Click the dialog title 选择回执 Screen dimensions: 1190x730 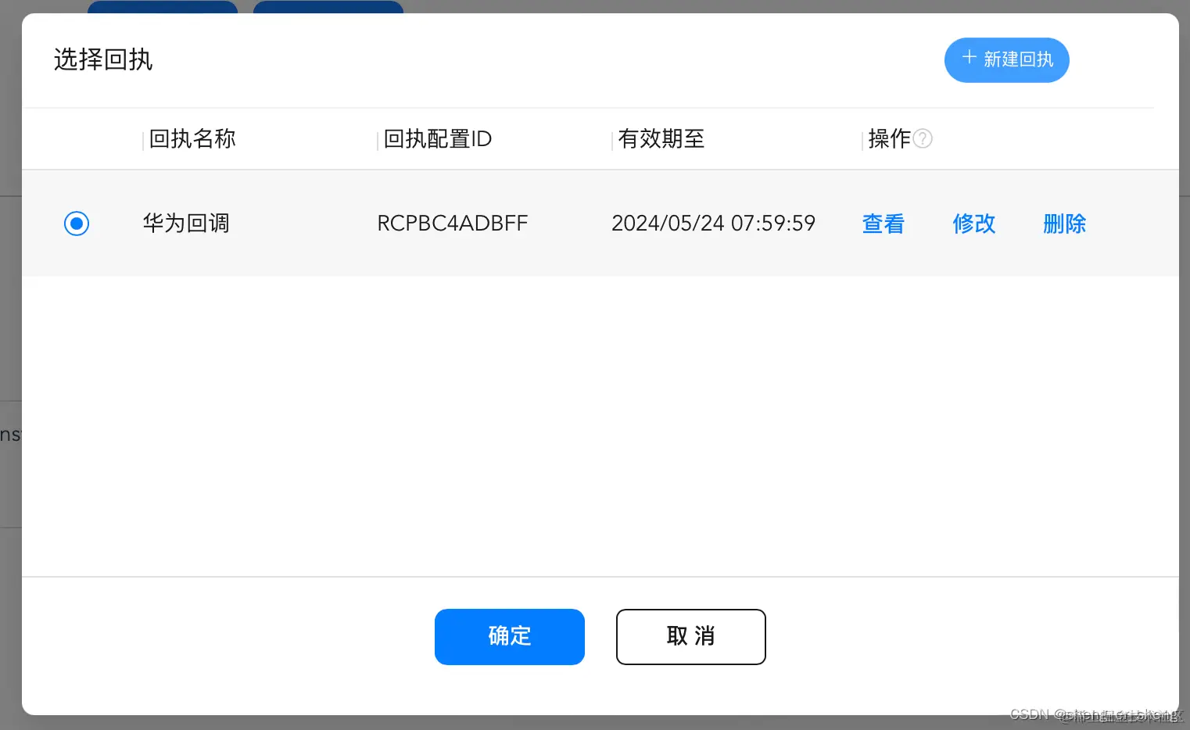point(103,59)
